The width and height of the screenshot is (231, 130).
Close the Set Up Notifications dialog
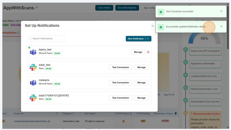(152, 26)
